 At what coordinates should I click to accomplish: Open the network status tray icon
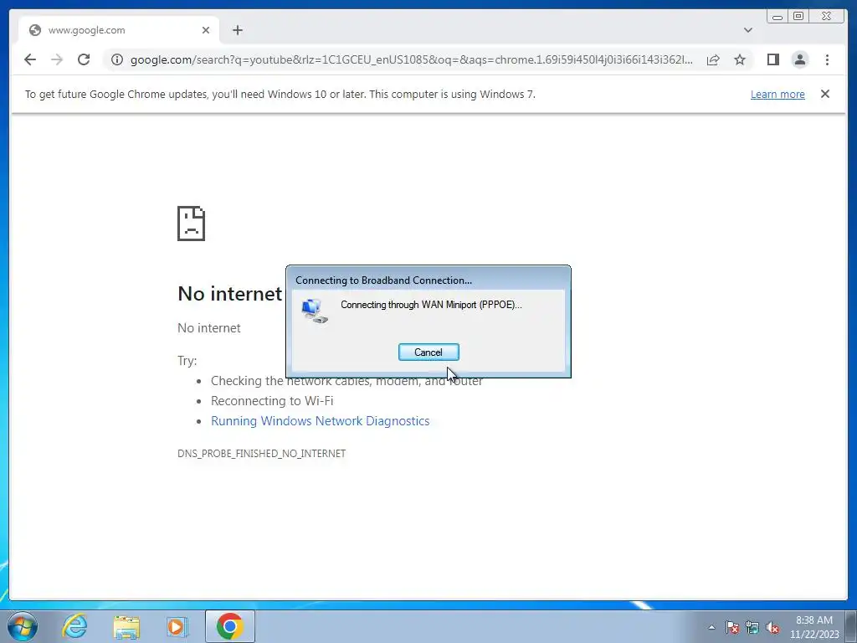tap(752, 627)
